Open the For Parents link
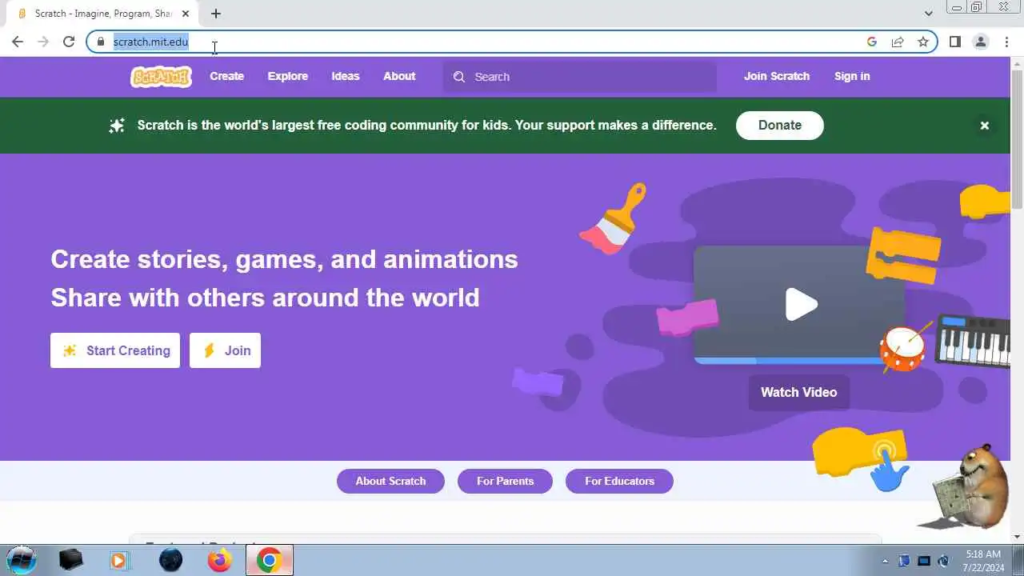Viewport: 1024px width, 576px height. click(x=505, y=481)
